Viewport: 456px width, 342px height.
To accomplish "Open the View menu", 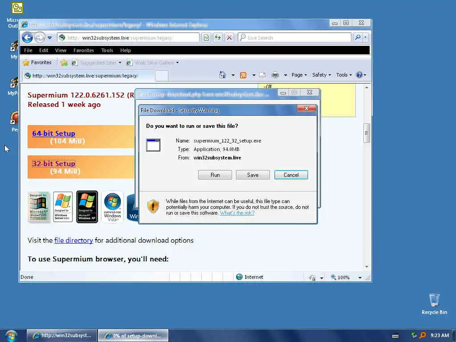I will pyautogui.click(x=61, y=50).
